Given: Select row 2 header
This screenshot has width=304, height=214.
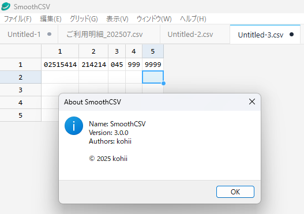Looking at the screenshot, I should pyautogui.click(x=21, y=77).
